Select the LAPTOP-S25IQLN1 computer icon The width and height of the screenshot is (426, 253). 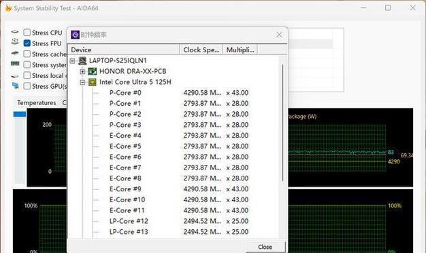click(x=82, y=60)
